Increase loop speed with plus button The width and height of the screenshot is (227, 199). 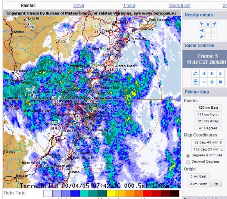pos(212,82)
